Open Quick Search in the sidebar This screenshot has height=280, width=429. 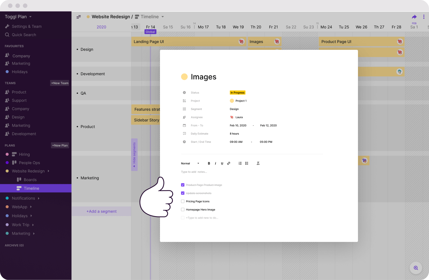(24, 35)
